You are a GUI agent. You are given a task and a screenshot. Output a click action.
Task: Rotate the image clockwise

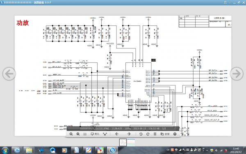click(148, 134)
